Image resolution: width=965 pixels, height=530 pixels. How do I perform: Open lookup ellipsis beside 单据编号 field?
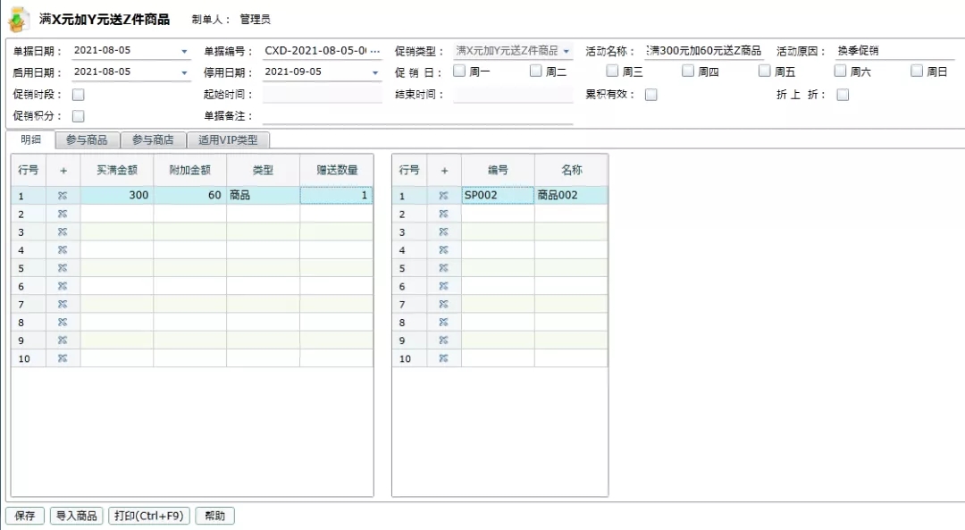pyautogui.click(x=374, y=50)
